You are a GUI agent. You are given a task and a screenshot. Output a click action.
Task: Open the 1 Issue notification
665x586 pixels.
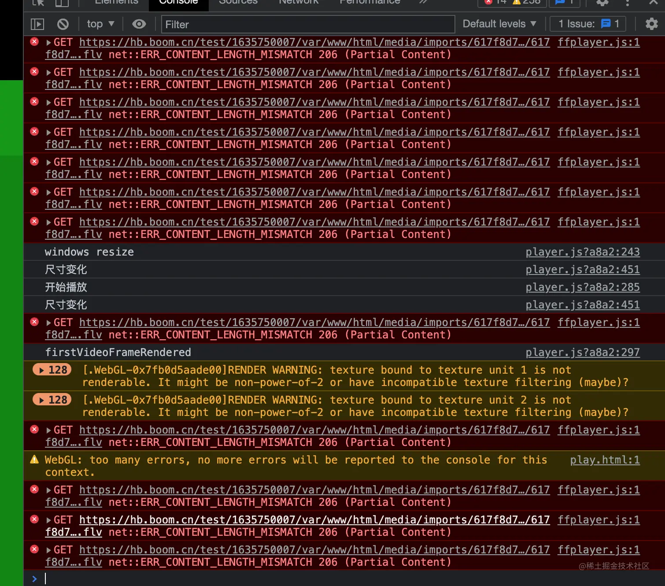588,24
